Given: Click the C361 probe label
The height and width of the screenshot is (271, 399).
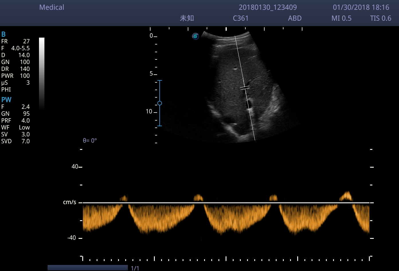Looking at the screenshot, I should point(241,18).
